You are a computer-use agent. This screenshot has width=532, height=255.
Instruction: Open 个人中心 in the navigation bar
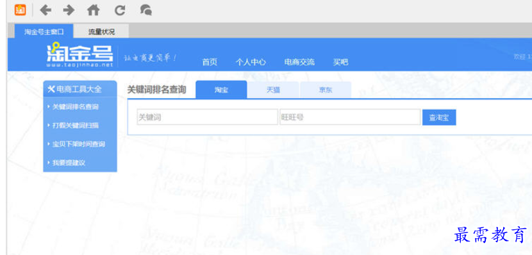[251, 62]
